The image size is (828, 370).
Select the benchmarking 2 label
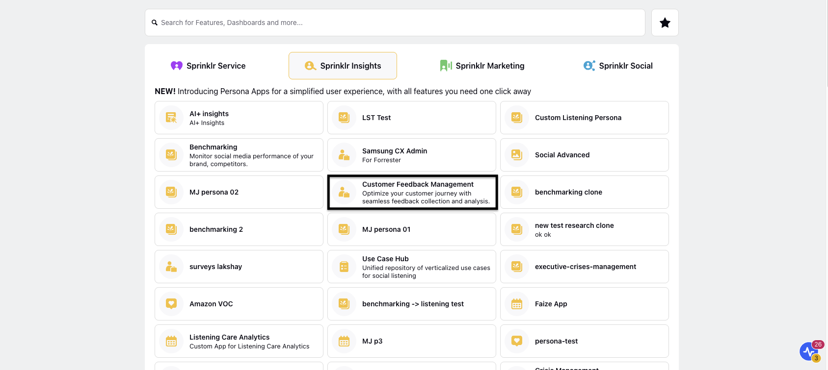(x=216, y=229)
